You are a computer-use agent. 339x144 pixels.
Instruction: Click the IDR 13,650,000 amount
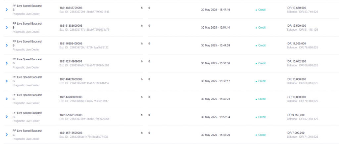(296, 8)
